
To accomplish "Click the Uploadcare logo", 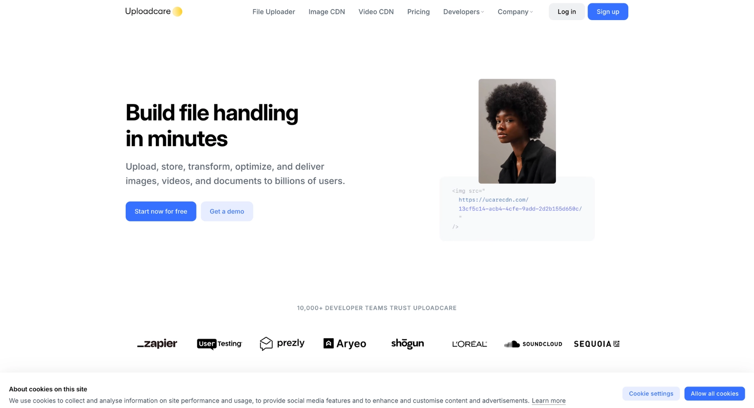I will (x=154, y=11).
